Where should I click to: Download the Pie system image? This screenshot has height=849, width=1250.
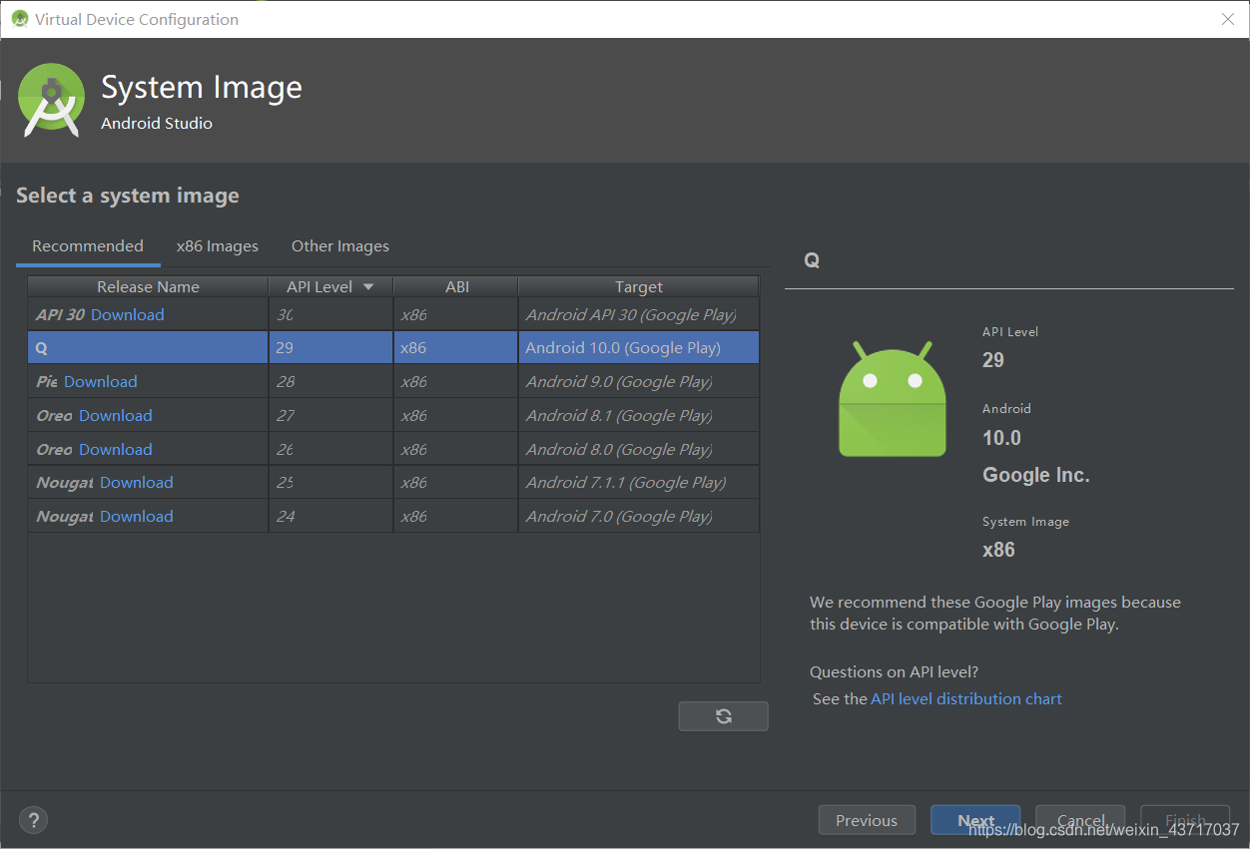[x=101, y=381]
